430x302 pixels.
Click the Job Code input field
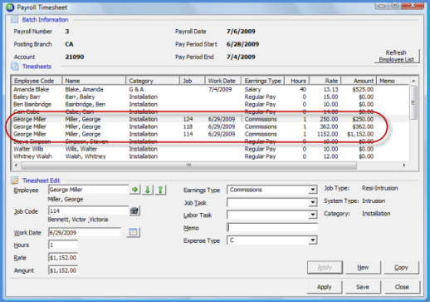click(88, 210)
